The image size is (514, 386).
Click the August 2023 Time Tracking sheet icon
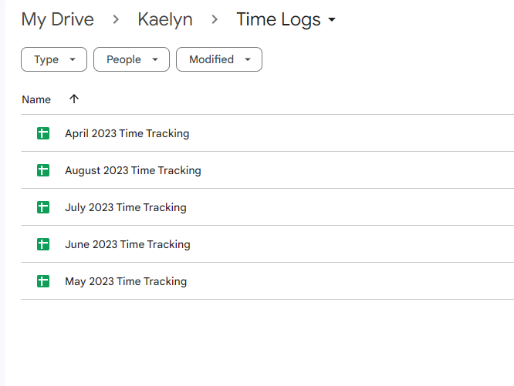click(43, 170)
